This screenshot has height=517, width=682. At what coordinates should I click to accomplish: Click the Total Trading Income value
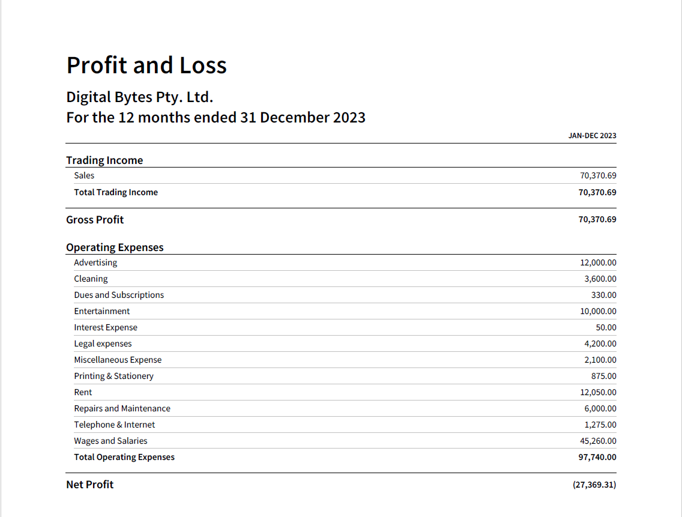(597, 192)
